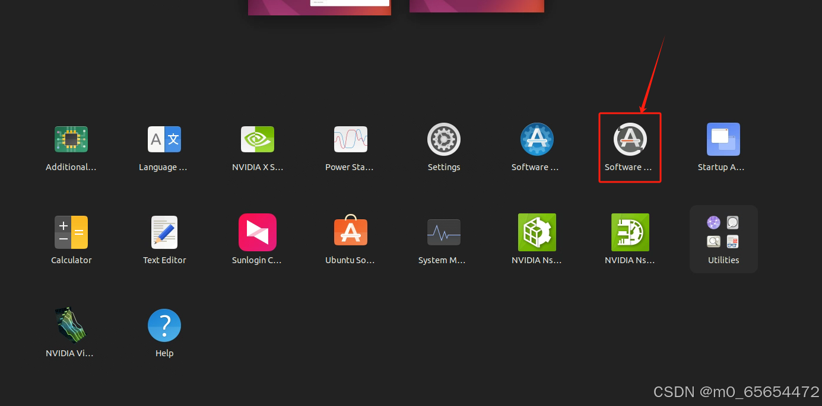Open the Additional Drivers app
The width and height of the screenshot is (822, 406).
[x=71, y=140]
